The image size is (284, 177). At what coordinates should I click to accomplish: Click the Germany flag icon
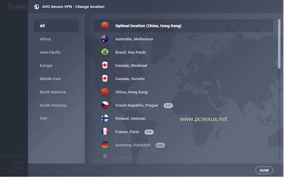(105, 145)
